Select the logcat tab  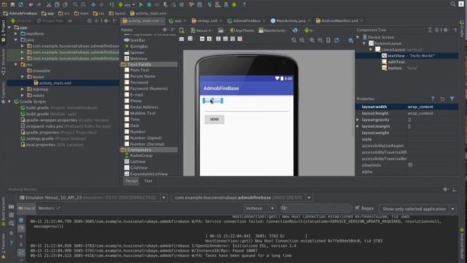click(x=26, y=208)
